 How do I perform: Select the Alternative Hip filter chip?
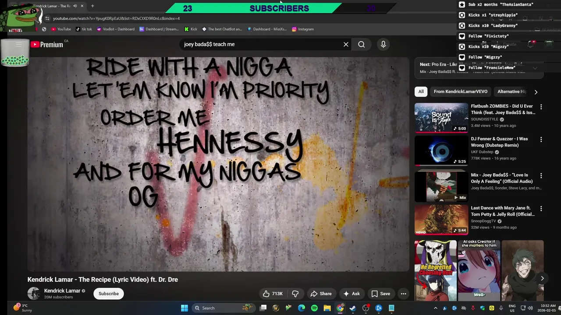click(x=511, y=91)
